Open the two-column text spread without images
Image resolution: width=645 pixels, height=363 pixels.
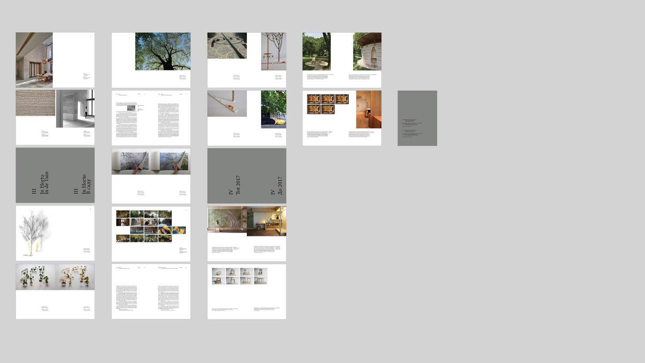coord(151,292)
